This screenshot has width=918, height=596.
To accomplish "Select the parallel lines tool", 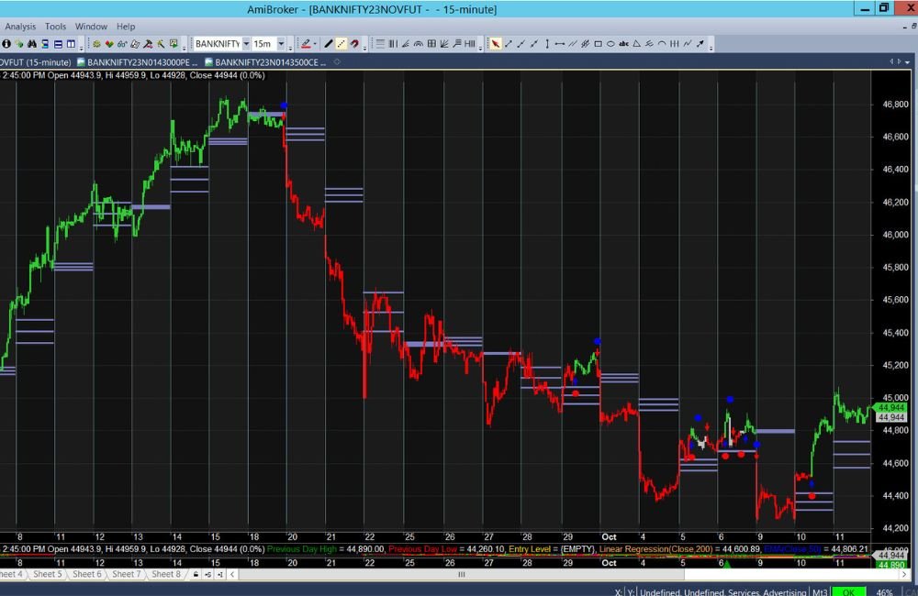I will click(573, 44).
